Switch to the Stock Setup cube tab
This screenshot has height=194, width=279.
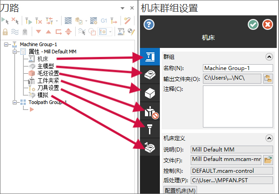coord(150,93)
